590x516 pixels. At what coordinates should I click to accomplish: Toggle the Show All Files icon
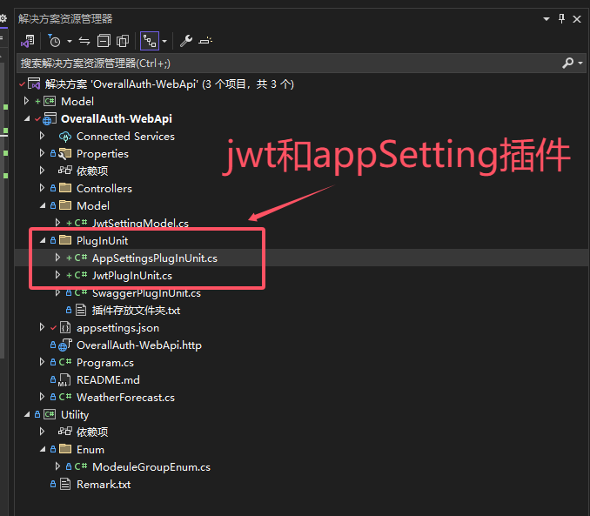[123, 41]
